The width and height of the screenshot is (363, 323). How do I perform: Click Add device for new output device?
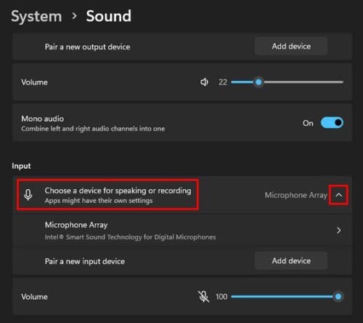pyautogui.click(x=291, y=46)
